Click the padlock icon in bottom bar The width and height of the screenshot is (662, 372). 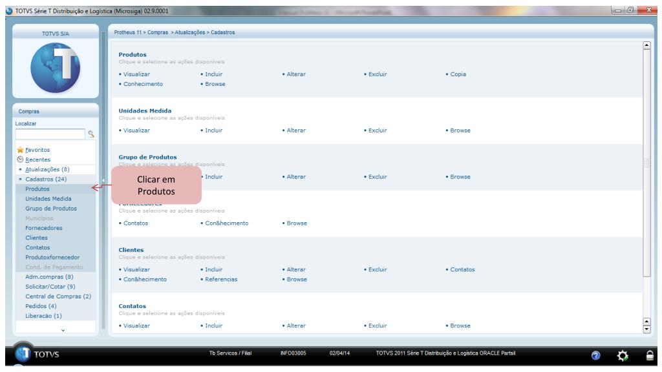click(x=650, y=356)
